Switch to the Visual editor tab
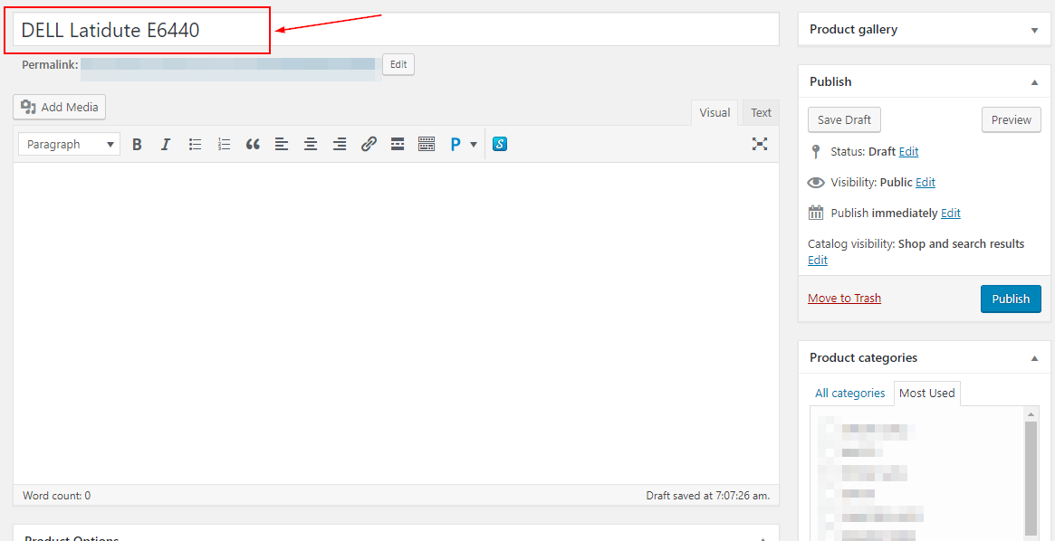Screen dimensions: 1055x541 [715, 112]
